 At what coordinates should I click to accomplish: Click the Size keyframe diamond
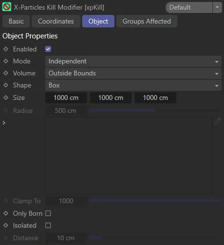coord(6,98)
